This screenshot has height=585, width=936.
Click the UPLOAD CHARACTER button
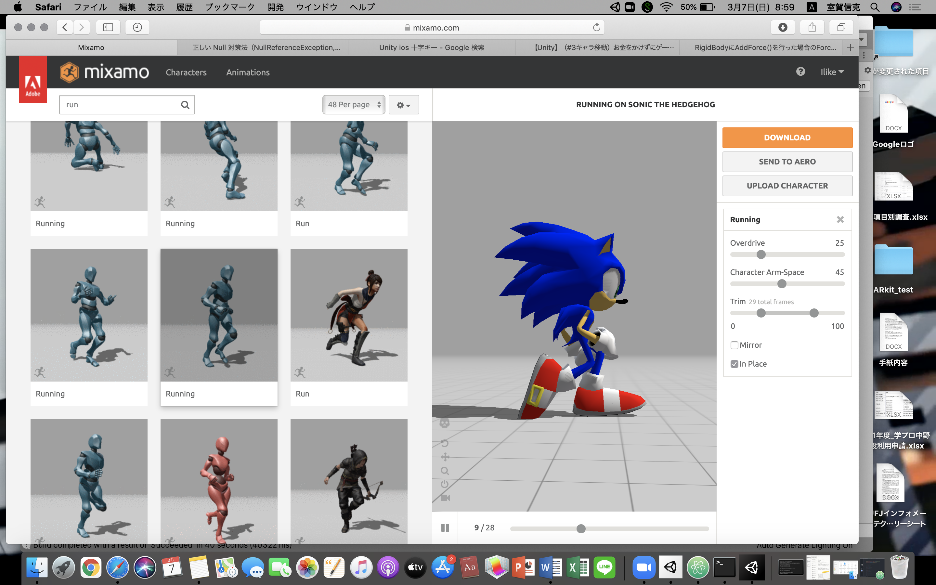click(x=787, y=186)
